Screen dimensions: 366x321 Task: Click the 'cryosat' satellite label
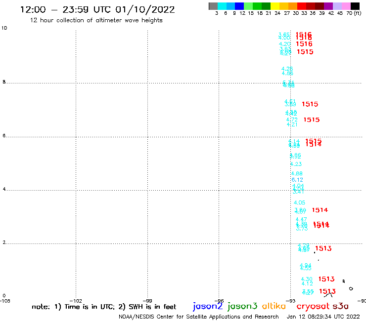(x=313, y=306)
